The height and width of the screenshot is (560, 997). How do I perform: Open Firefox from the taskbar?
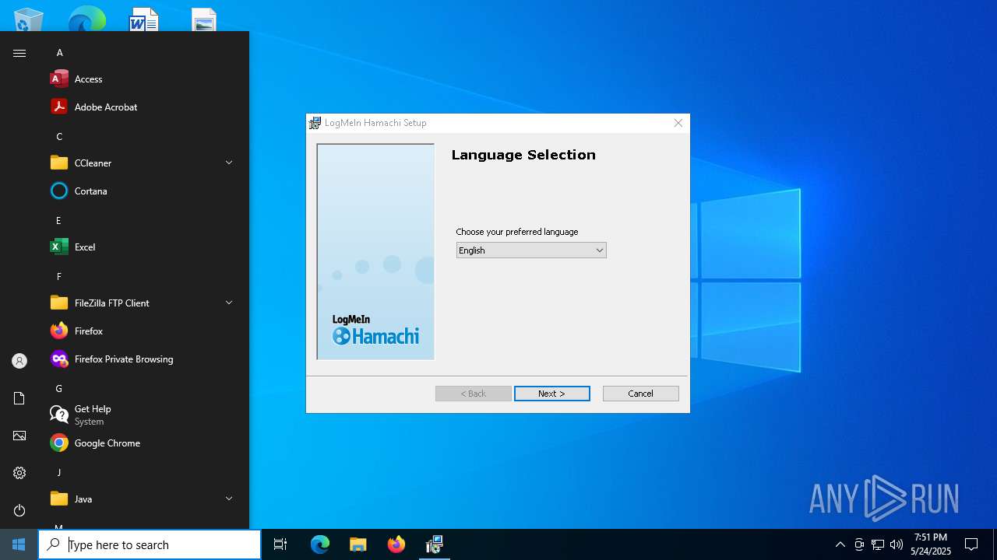tap(396, 544)
